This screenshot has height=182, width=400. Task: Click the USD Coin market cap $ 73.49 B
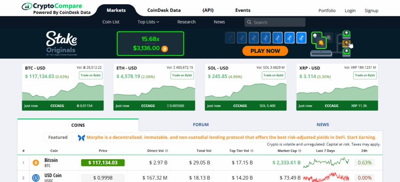click(x=290, y=178)
